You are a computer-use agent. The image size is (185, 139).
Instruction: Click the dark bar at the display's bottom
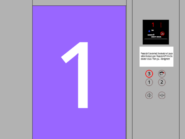pyautogui.click(x=156, y=39)
